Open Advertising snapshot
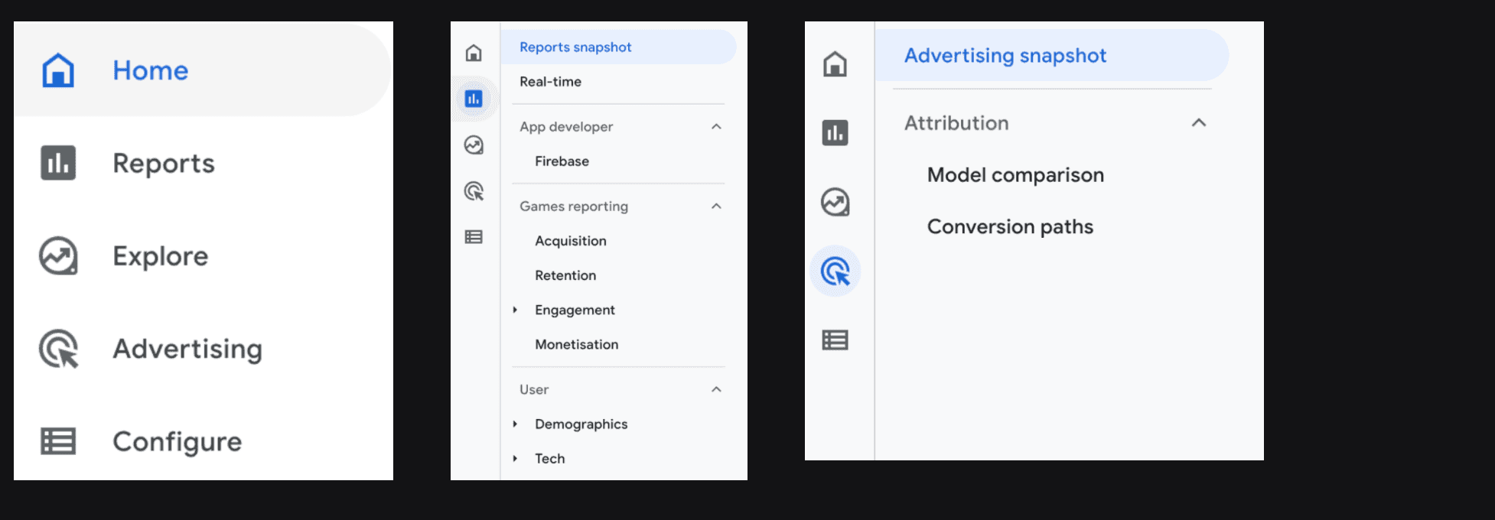 click(1051, 55)
